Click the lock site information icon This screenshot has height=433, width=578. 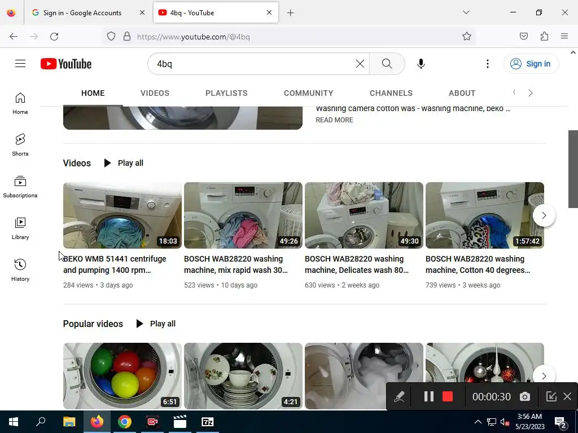point(127,36)
